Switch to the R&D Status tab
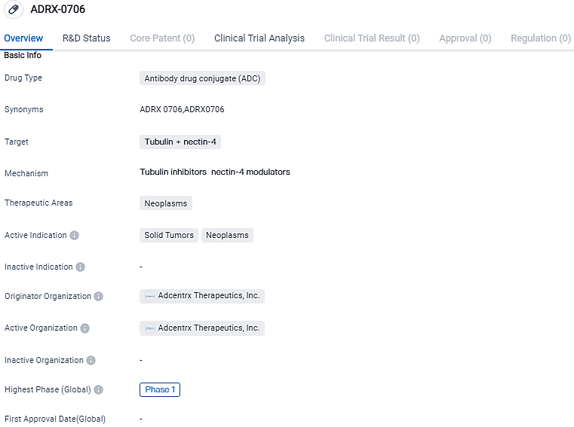 86,38
